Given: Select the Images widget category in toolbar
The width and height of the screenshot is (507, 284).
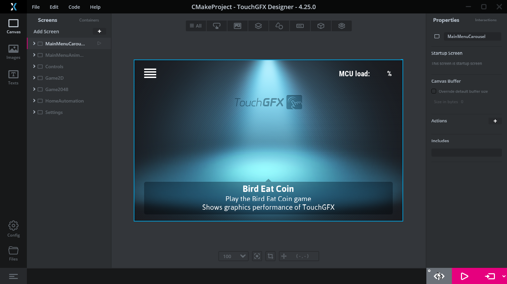Looking at the screenshot, I should tap(238, 26).
